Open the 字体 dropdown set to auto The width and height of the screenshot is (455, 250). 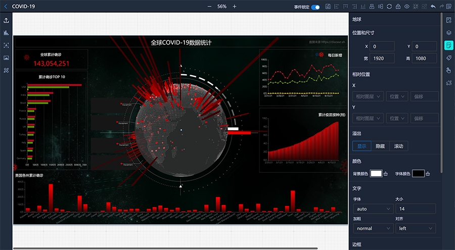point(373,209)
